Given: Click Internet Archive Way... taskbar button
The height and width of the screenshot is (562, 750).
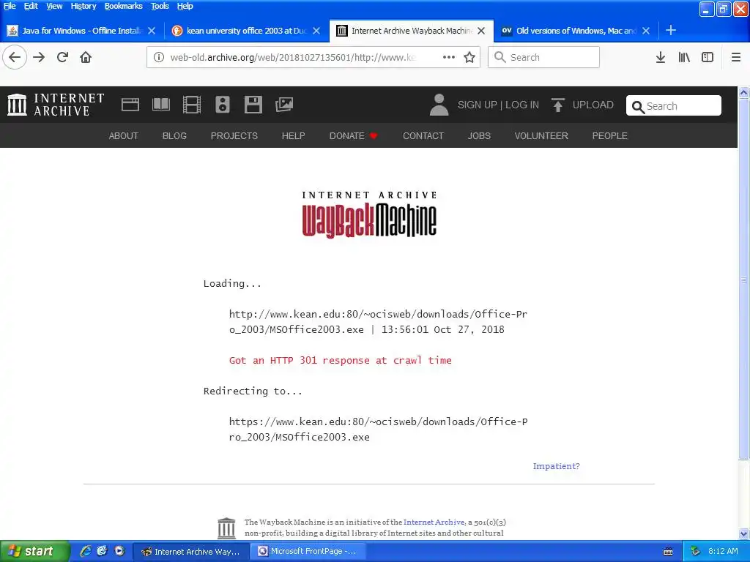Looking at the screenshot, I should (x=191, y=551).
